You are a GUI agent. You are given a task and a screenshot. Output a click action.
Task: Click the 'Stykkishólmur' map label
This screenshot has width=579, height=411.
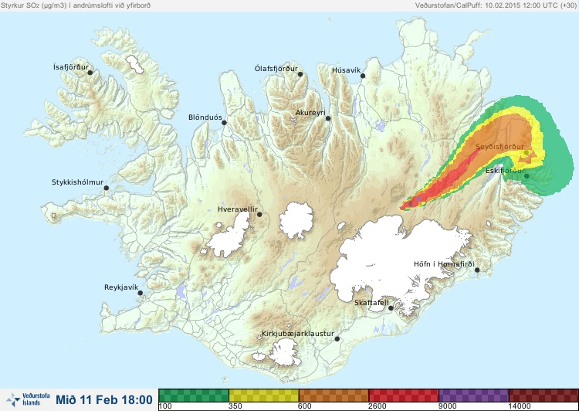77,182
